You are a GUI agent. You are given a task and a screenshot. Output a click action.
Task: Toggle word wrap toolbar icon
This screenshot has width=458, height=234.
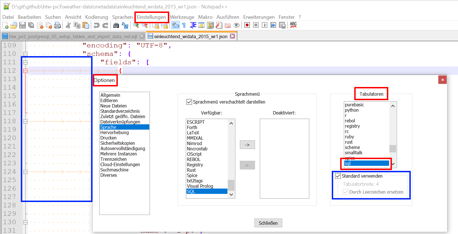coord(175,26)
